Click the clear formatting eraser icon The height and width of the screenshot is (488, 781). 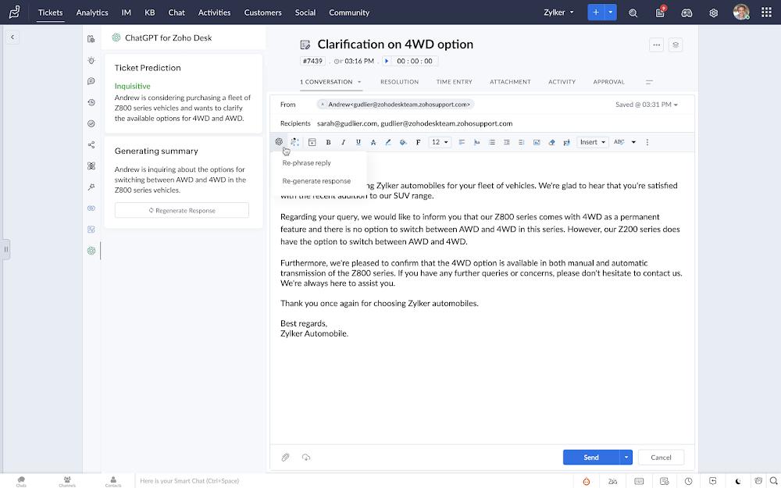point(551,142)
